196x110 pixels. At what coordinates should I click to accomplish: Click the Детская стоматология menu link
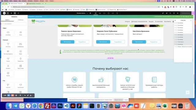pos(139,22)
